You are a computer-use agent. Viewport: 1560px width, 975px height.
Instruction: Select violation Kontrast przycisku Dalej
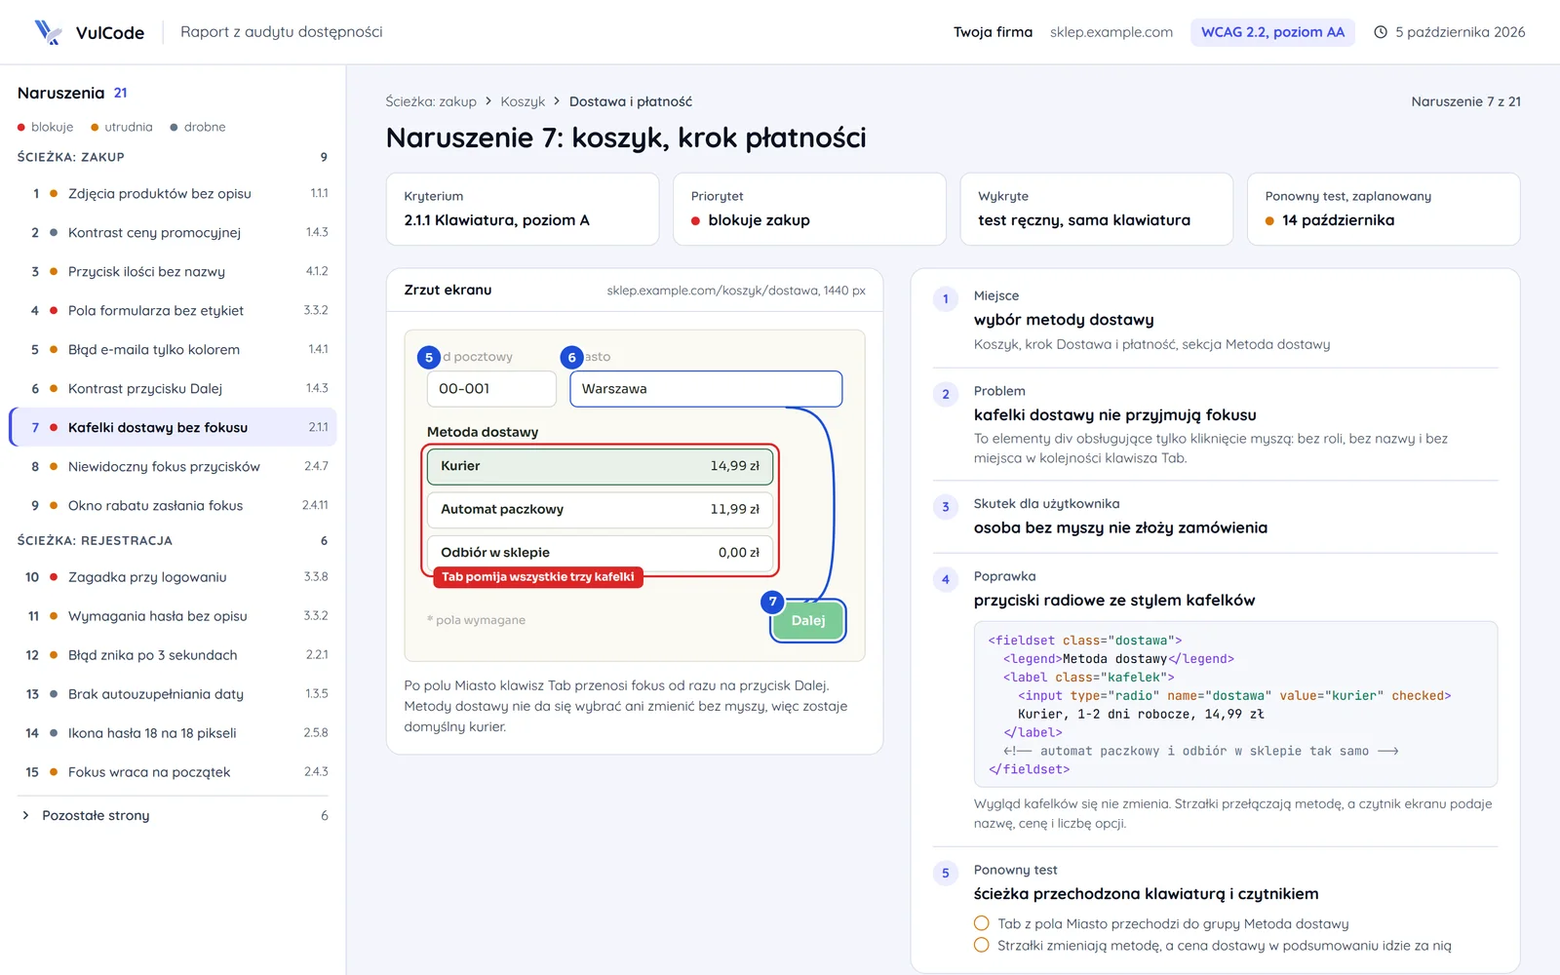tap(174, 388)
